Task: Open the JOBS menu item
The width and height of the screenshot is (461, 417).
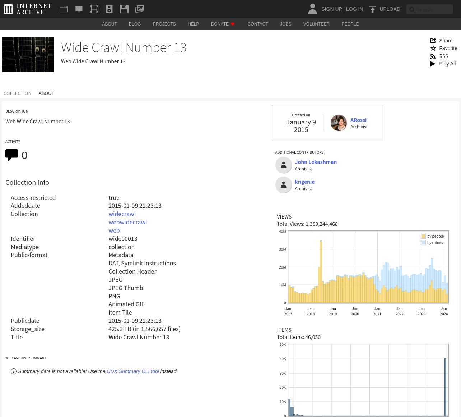Action: 286,24
